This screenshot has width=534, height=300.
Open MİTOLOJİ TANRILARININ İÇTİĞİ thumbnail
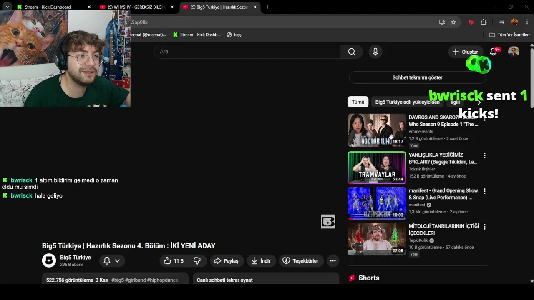[x=377, y=239]
